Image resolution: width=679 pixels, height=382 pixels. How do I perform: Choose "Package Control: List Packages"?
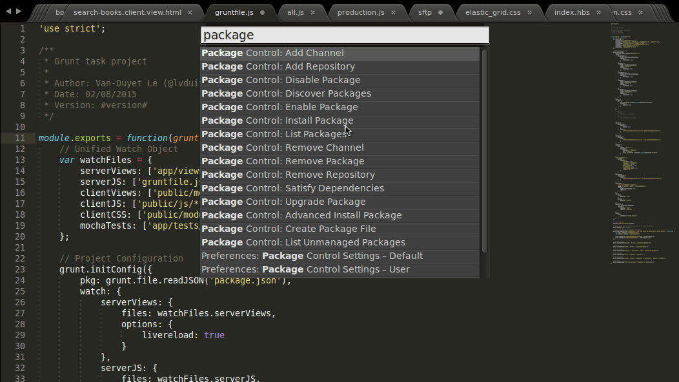click(274, 134)
